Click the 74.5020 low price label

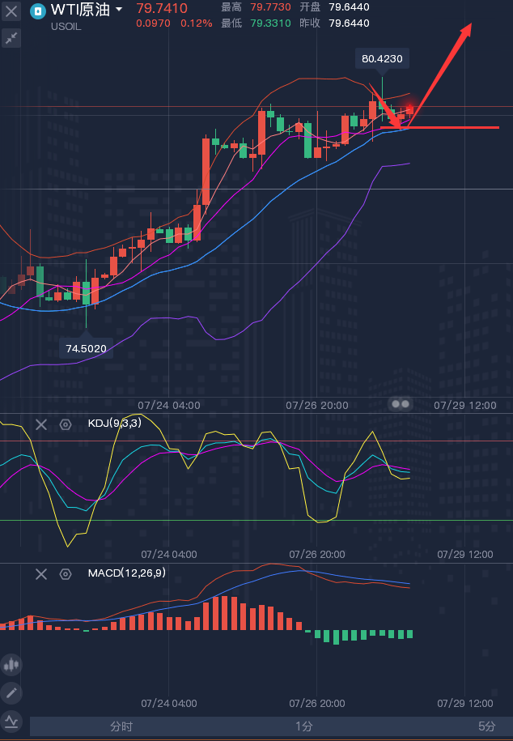[x=86, y=349]
